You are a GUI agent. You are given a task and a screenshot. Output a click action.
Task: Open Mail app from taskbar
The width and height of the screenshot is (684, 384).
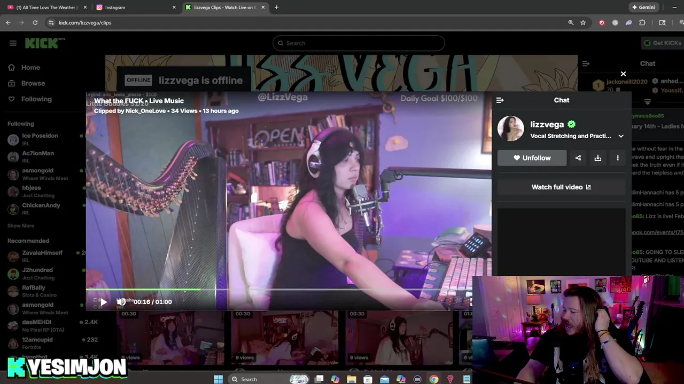click(x=384, y=379)
